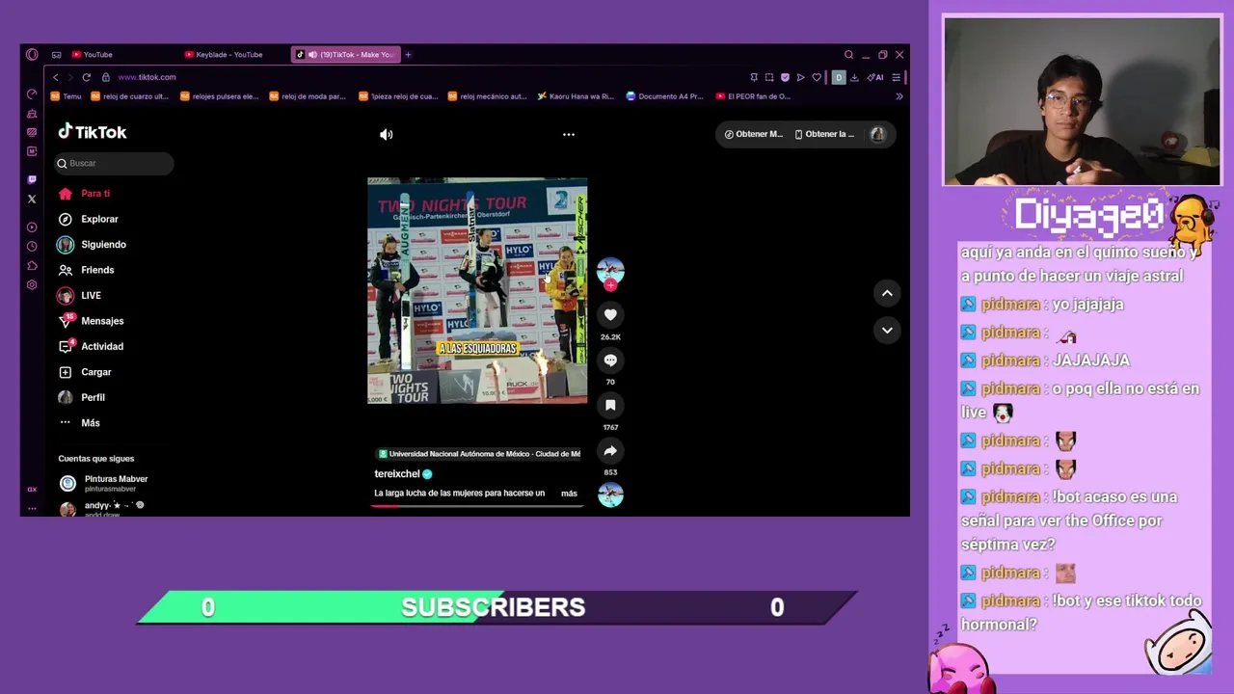Screen dimensions: 1234x694
Task: Open the Documento A4 bookmark
Action: [x=665, y=96]
